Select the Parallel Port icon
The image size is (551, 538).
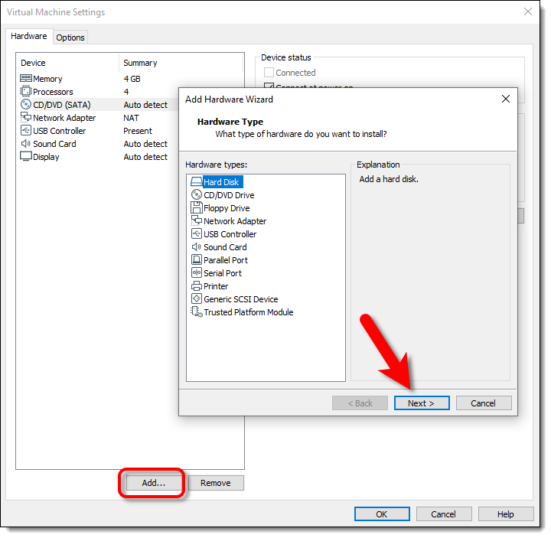[197, 259]
